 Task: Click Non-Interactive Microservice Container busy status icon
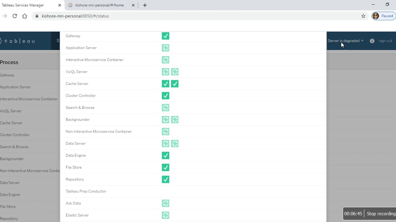(166, 132)
